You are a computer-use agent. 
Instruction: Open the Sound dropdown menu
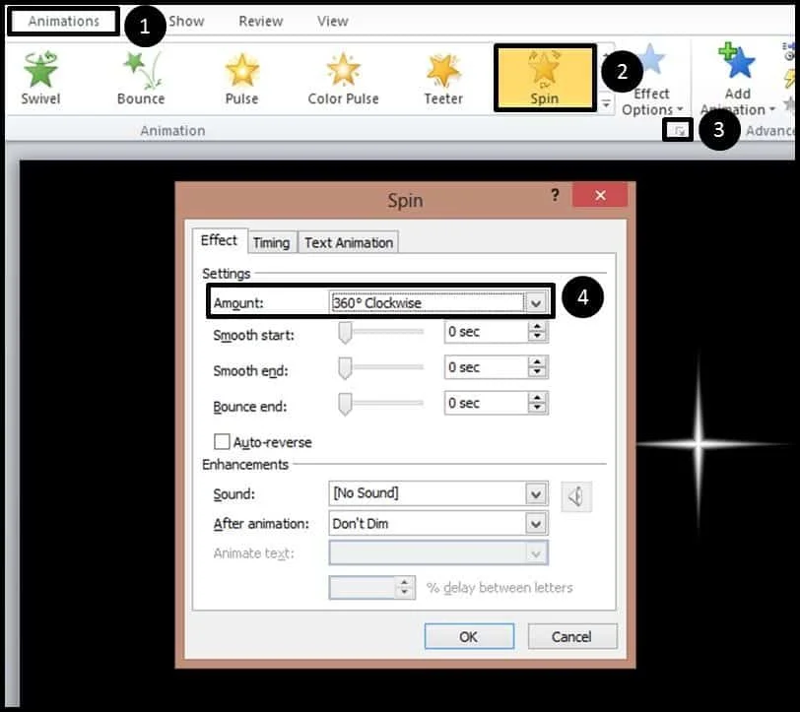click(x=536, y=493)
